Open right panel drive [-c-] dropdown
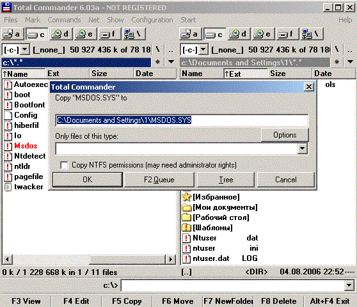 (203, 50)
